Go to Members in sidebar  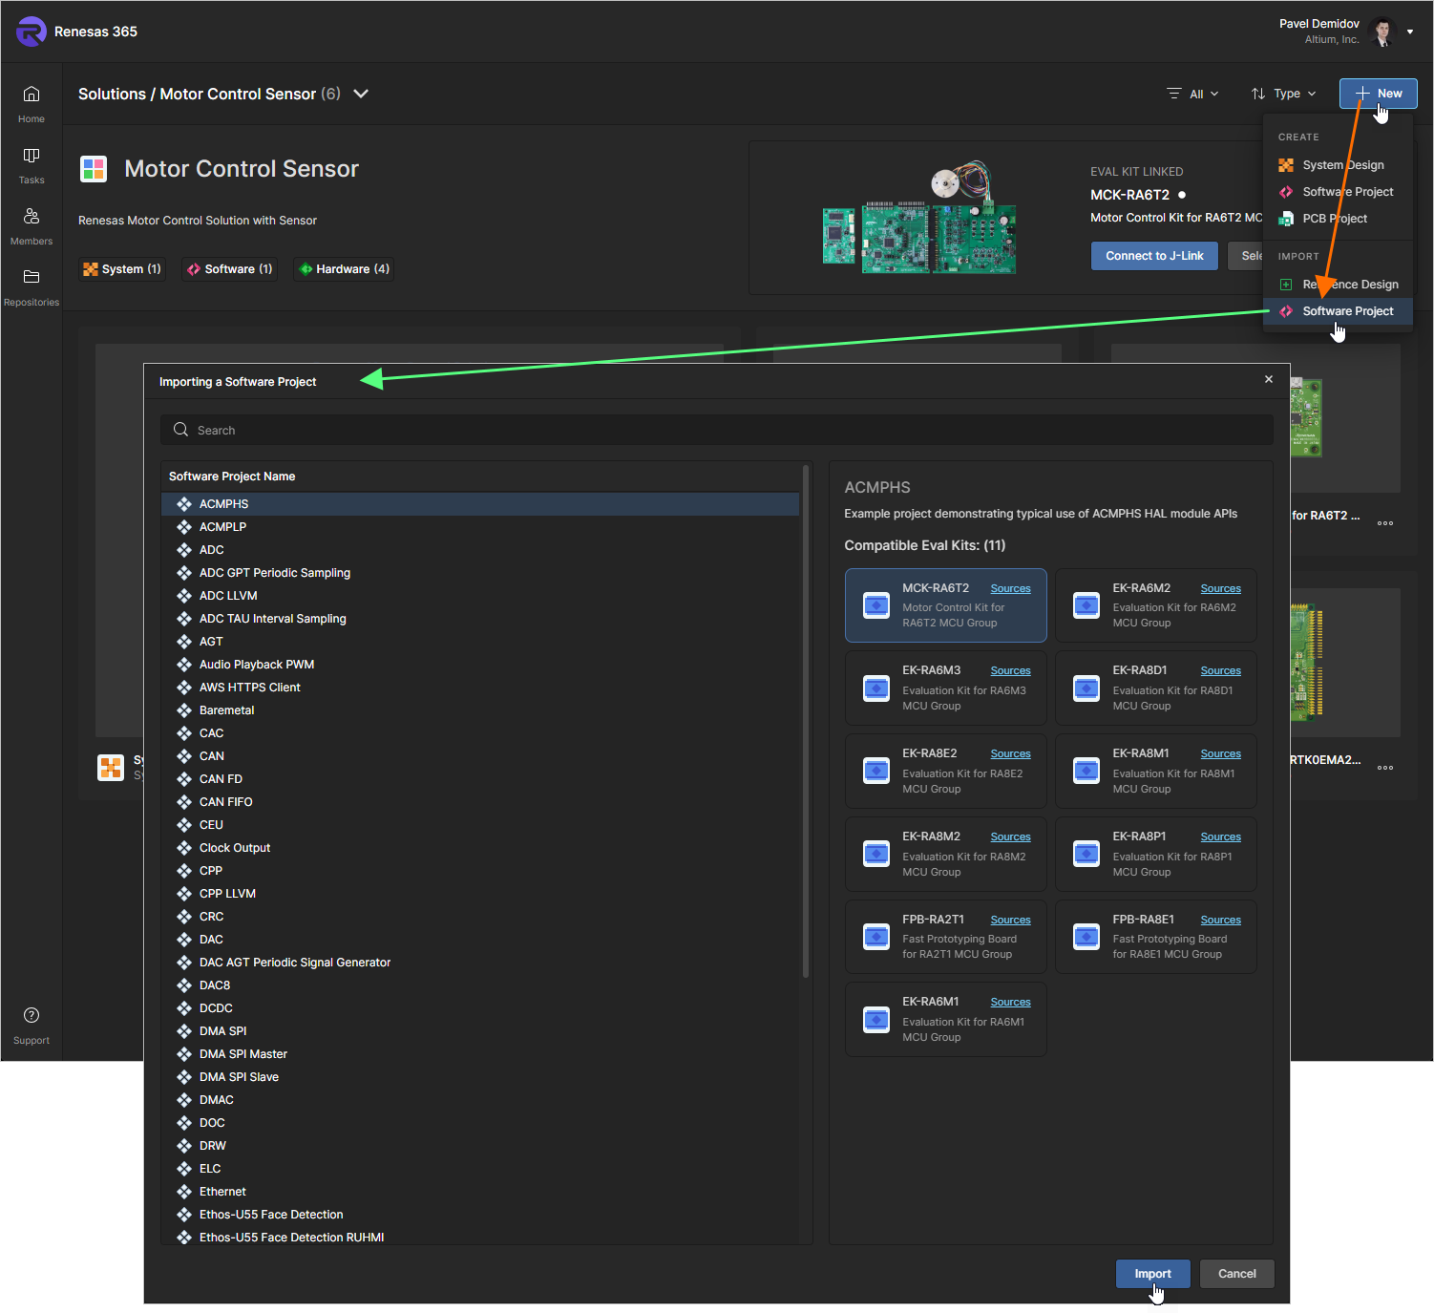coord(32,225)
